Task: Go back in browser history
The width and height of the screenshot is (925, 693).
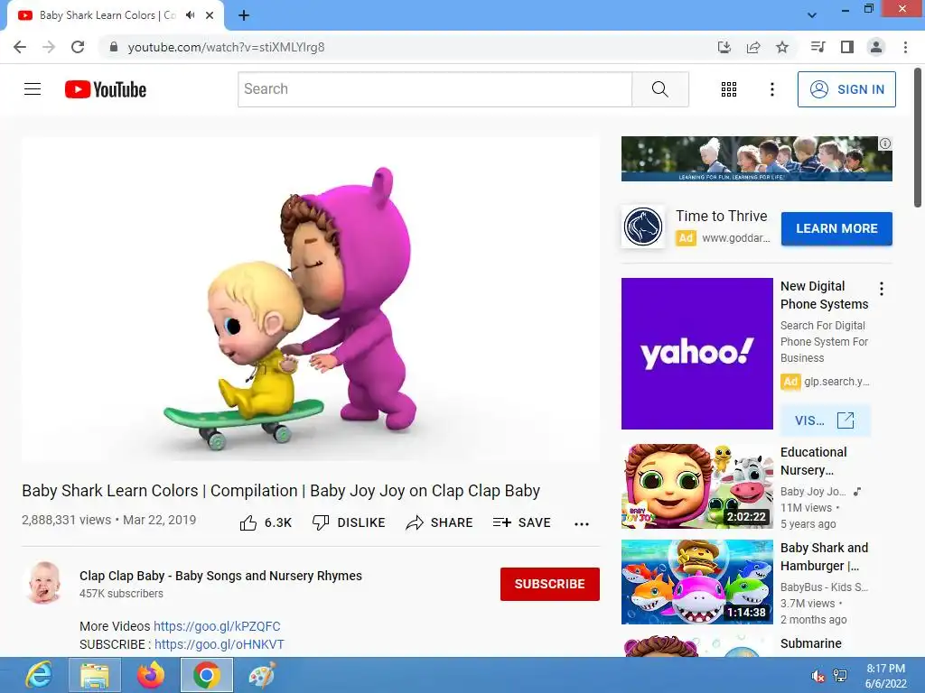Action: [20, 47]
